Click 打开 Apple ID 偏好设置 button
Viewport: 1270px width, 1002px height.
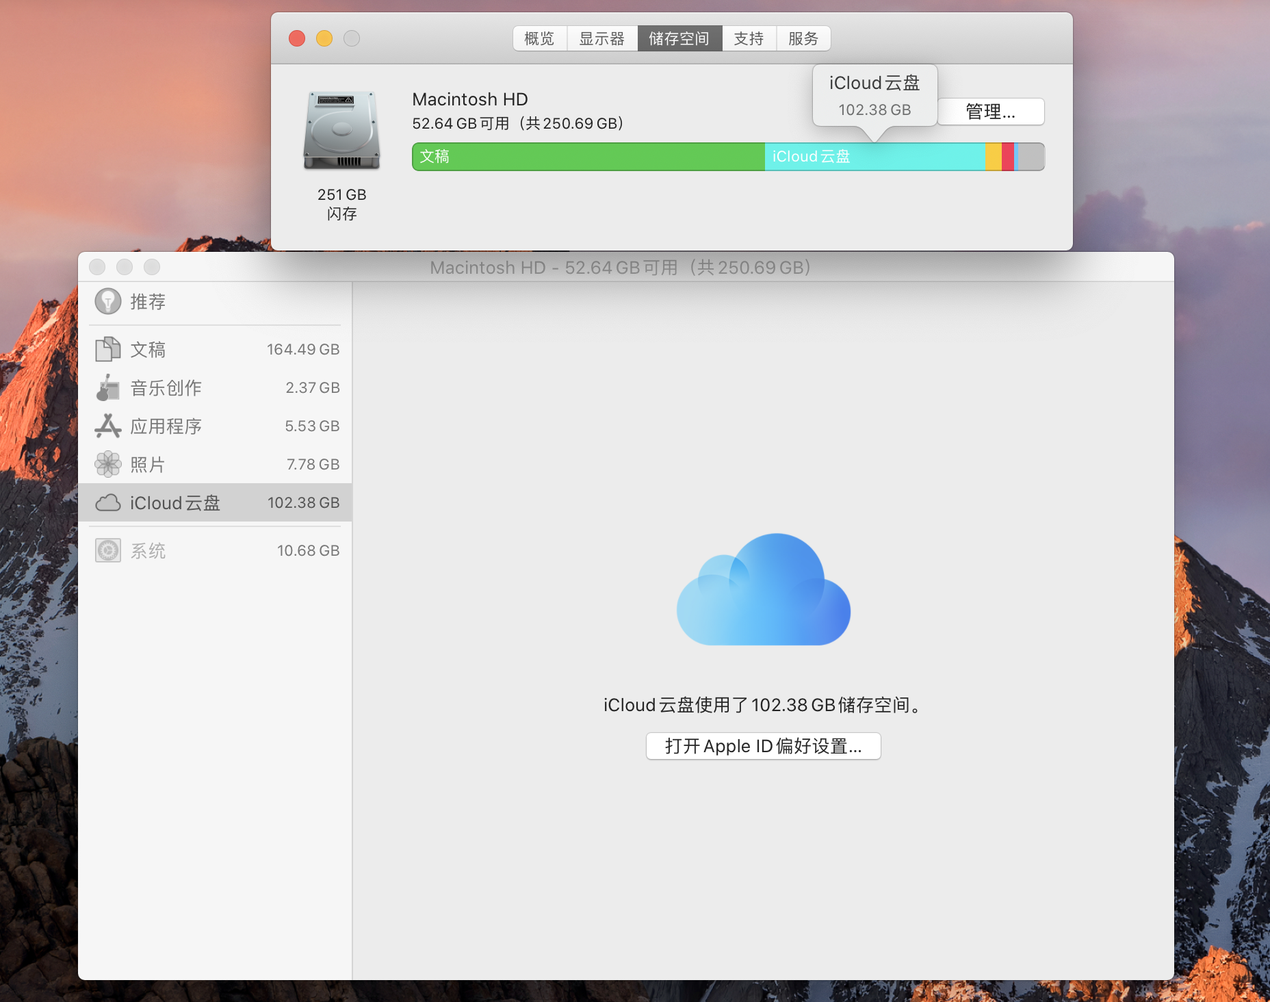tap(763, 746)
